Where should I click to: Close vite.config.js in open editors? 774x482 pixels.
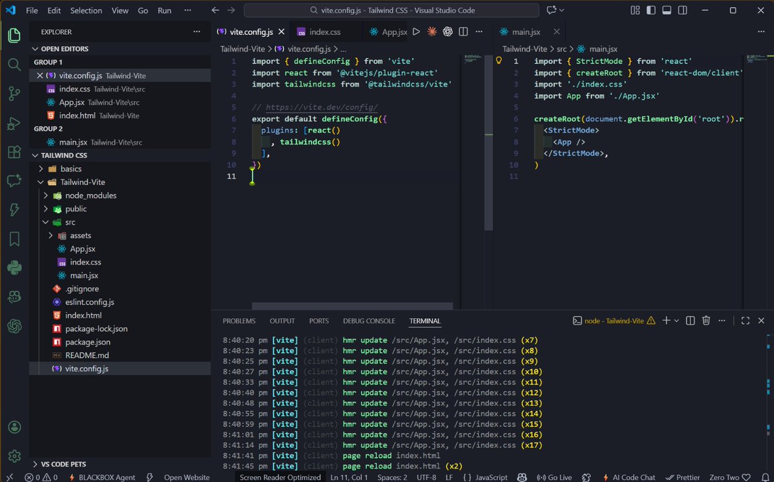40,75
